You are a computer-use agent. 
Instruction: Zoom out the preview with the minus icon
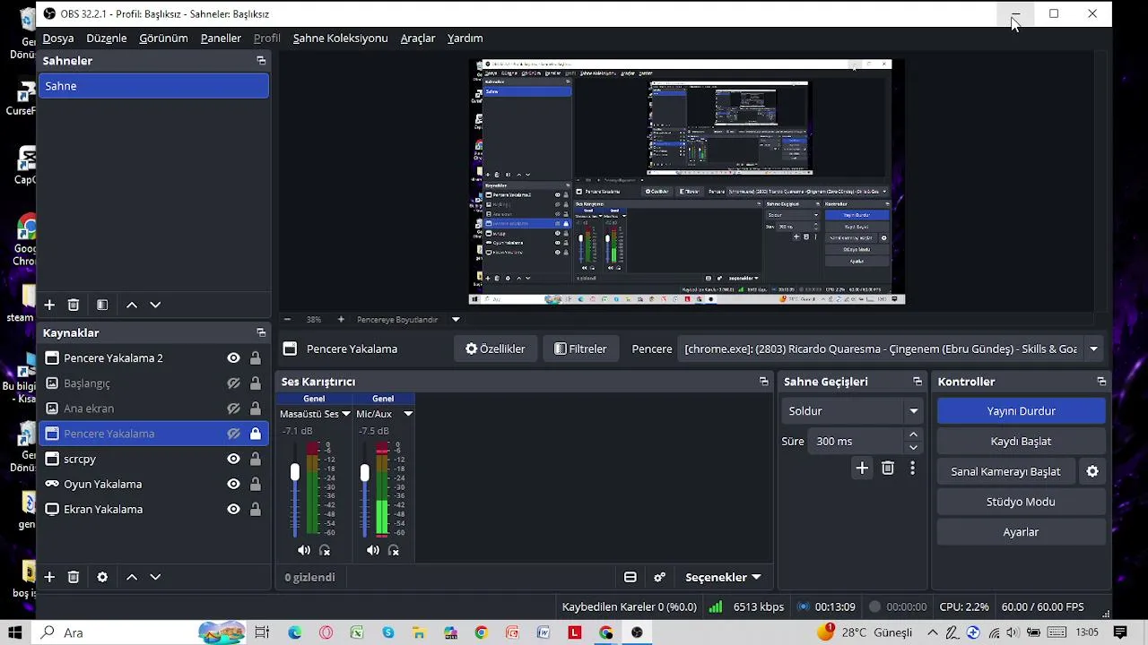click(x=287, y=319)
